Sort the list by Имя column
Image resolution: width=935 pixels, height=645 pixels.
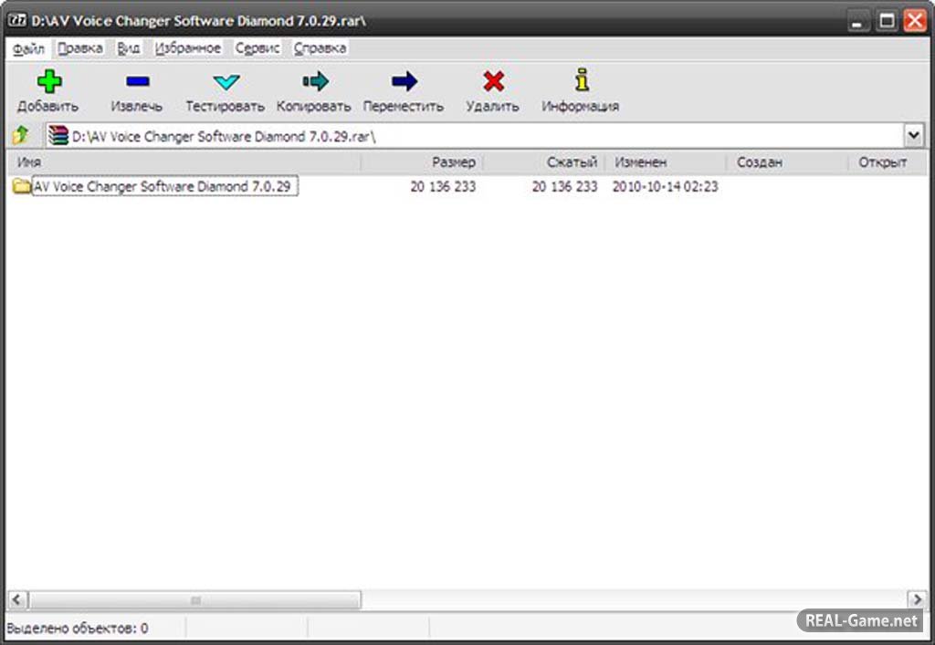(183, 162)
